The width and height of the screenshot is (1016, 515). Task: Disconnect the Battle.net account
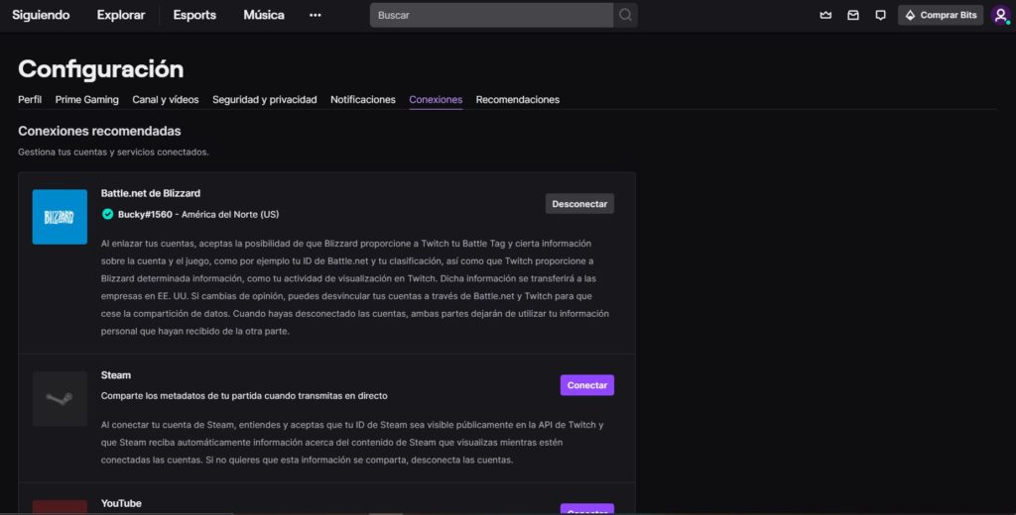(579, 204)
